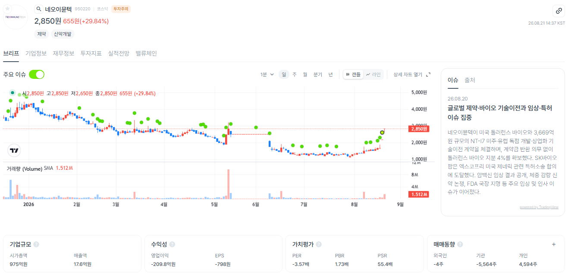Click the PER value -3.57배
Viewport: 568px width, 275px height.
click(301, 264)
